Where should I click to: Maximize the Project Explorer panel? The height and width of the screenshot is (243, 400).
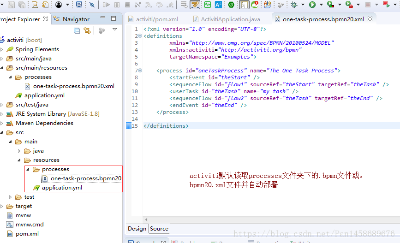[113, 18]
